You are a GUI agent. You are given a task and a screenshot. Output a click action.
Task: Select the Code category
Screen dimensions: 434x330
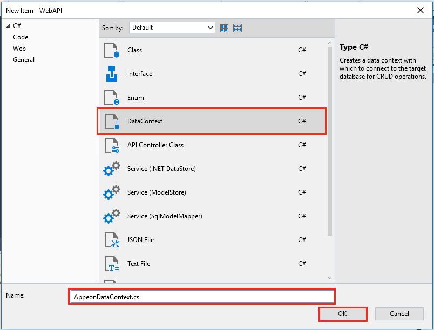pyautogui.click(x=21, y=37)
